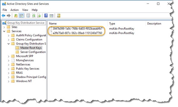
Task: Select MsmqServices tree item
Action: [25, 60]
